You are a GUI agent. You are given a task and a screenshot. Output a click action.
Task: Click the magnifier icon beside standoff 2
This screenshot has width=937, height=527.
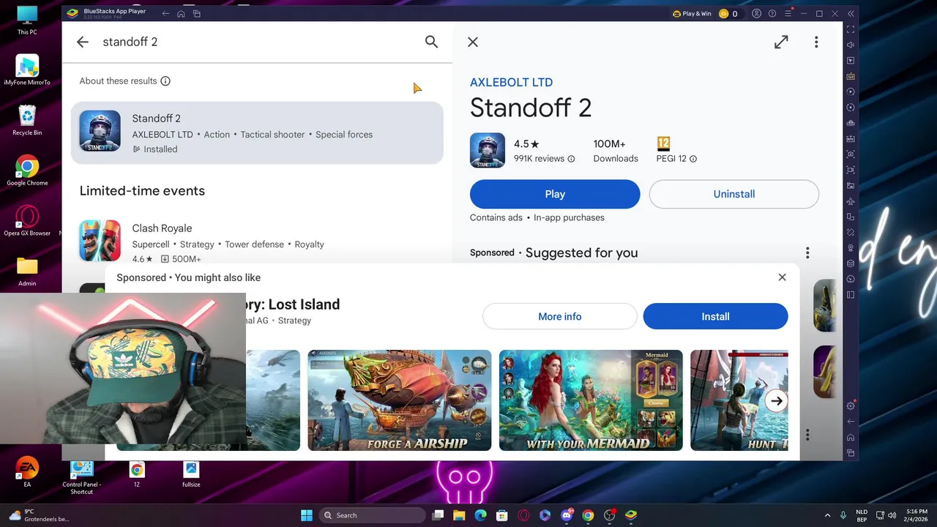click(431, 42)
